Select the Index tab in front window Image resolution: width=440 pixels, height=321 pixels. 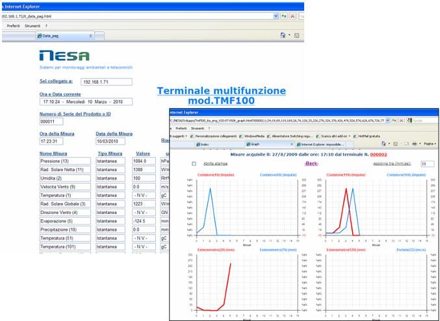(219, 144)
